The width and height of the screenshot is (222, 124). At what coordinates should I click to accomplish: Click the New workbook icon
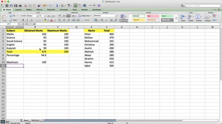click(2, 6)
